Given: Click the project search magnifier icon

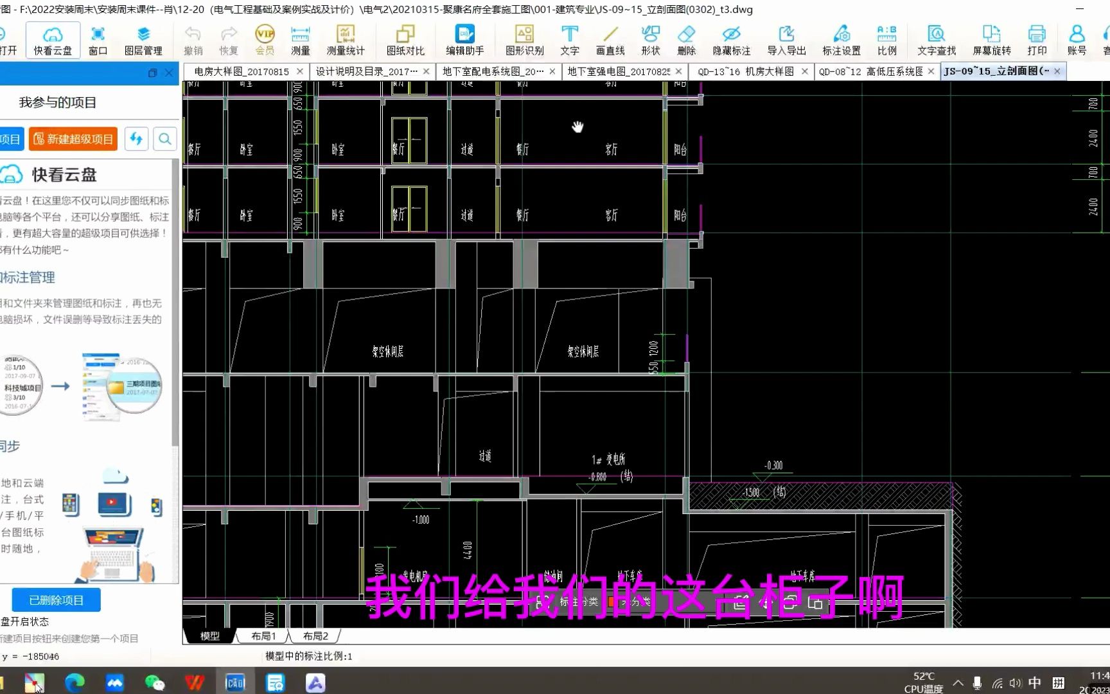Looking at the screenshot, I should pos(165,139).
